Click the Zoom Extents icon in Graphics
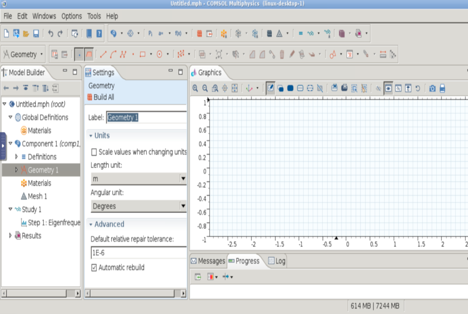This screenshot has height=314, width=468. tap(234, 88)
